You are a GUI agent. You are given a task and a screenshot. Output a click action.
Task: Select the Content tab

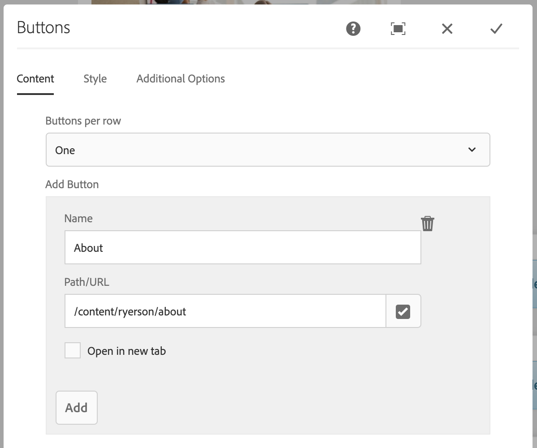pyautogui.click(x=35, y=79)
